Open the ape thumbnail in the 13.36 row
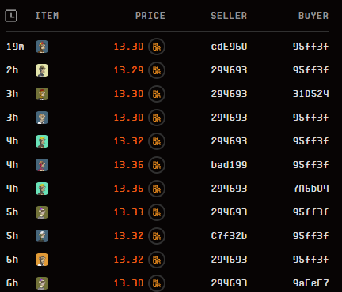342x292 pixels. (42, 165)
